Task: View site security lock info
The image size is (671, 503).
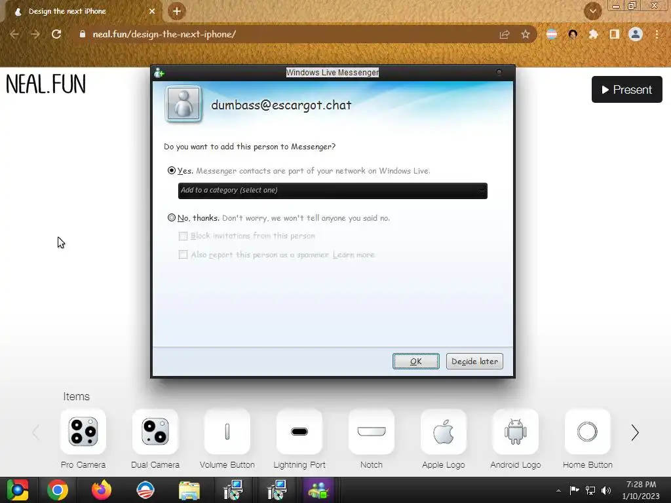Action: (83, 34)
